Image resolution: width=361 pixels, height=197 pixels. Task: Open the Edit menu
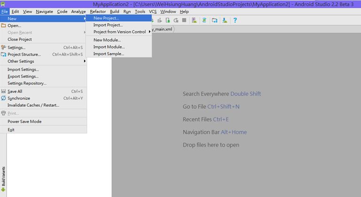pos(15,12)
